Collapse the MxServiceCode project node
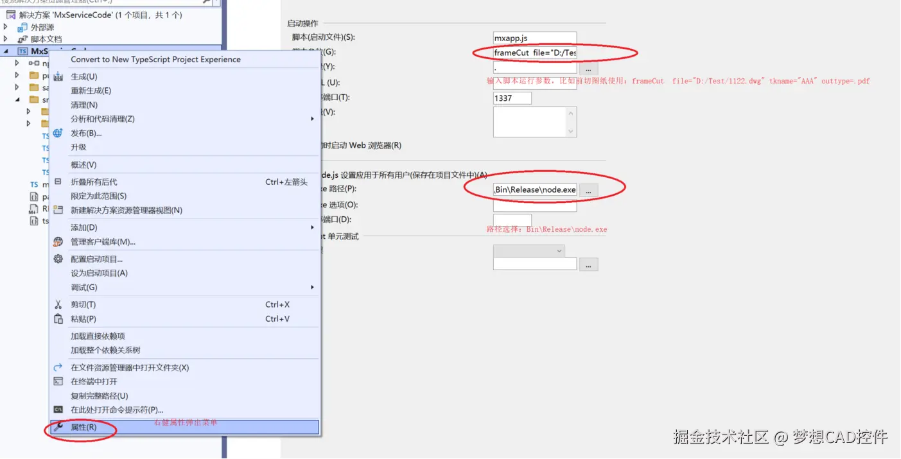This screenshot has height=459, width=901. click(x=6, y=52)
